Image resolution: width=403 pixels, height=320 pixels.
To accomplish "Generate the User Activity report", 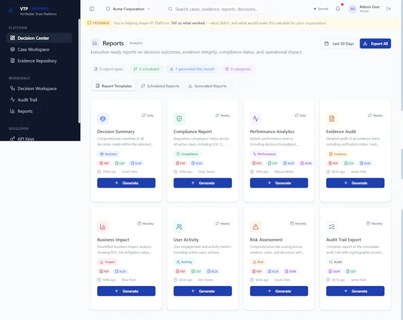I will [203, 291].
